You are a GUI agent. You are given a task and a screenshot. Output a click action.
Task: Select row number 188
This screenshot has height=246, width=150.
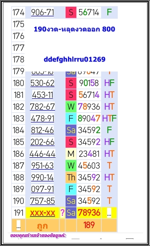[x=18, y=177]
